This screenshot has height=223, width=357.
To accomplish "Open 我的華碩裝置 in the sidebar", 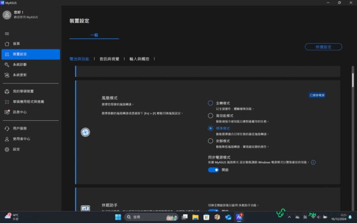I will 23,91.
